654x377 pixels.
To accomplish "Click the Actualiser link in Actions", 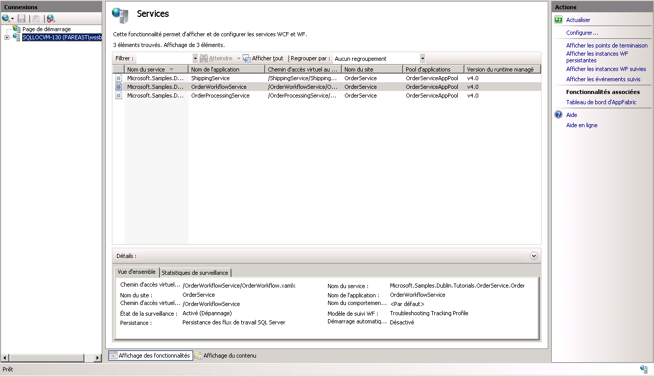I will coord(578,20).
